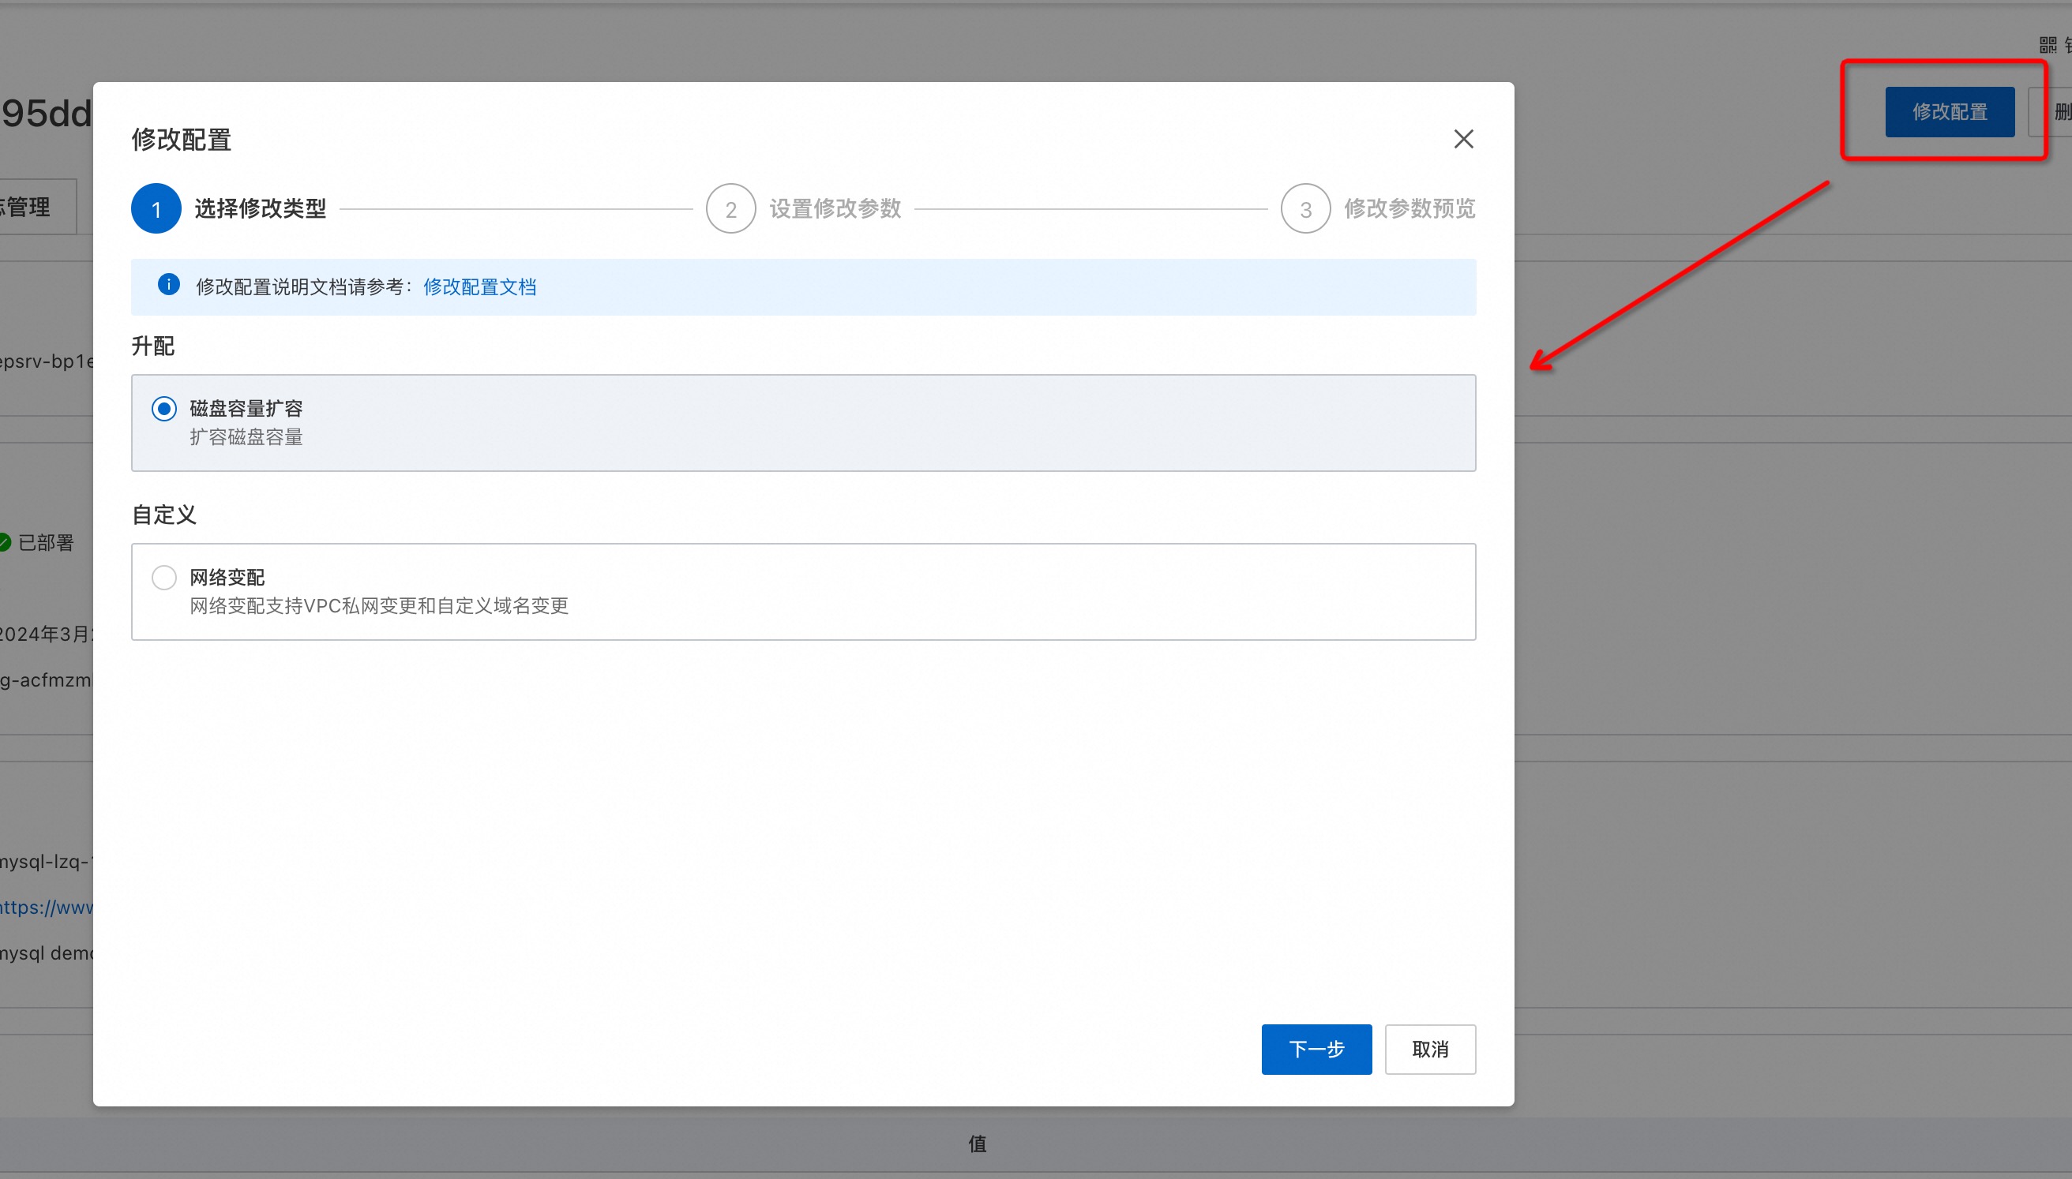
Task: Click the 扩容磁盘容量 description text
Action: (246, 437)
